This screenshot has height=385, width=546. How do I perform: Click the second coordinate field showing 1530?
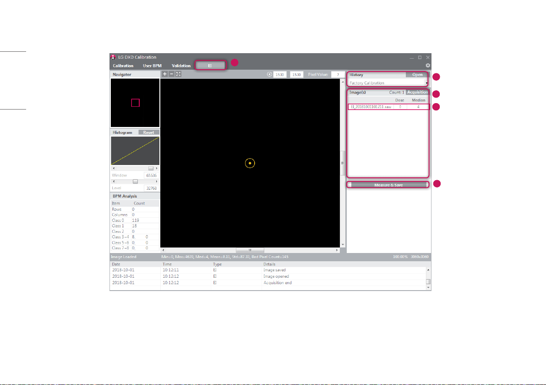pyautogui.click(x=296, y=75)
